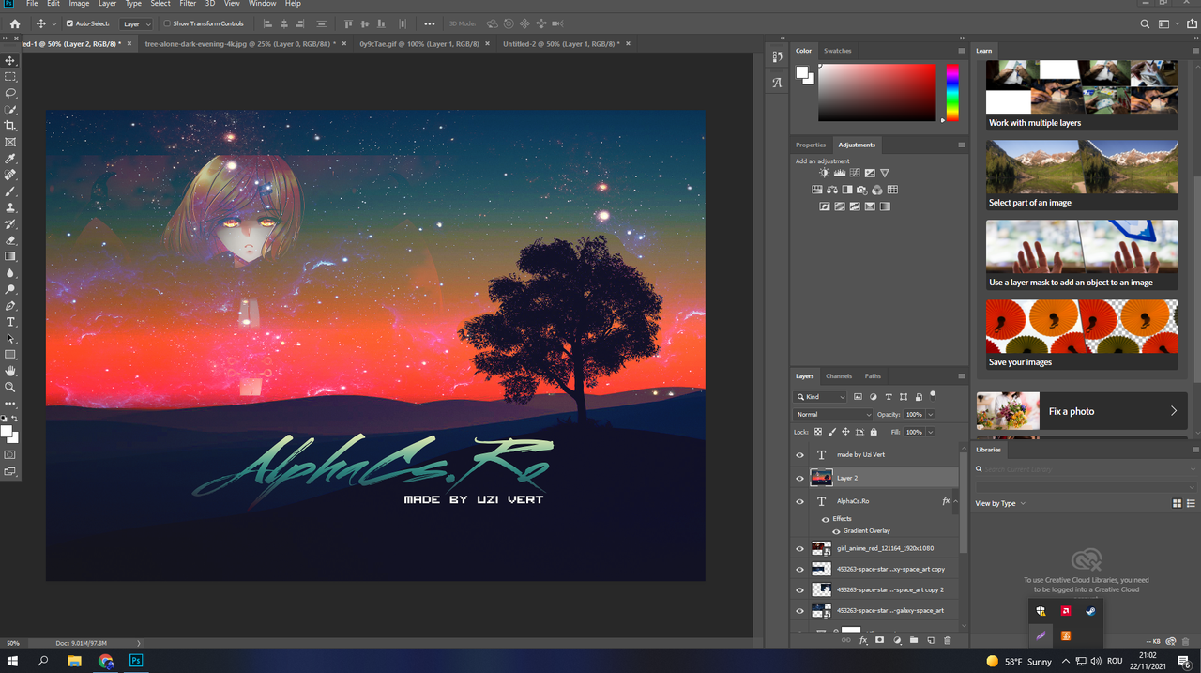Open the Image menu

(79, 4)
